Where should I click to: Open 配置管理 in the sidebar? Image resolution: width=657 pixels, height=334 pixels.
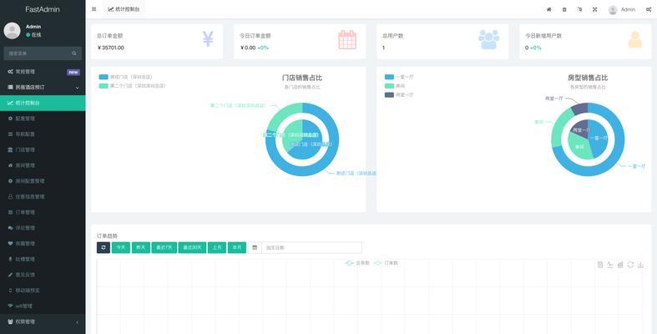[x=43, y=119]
